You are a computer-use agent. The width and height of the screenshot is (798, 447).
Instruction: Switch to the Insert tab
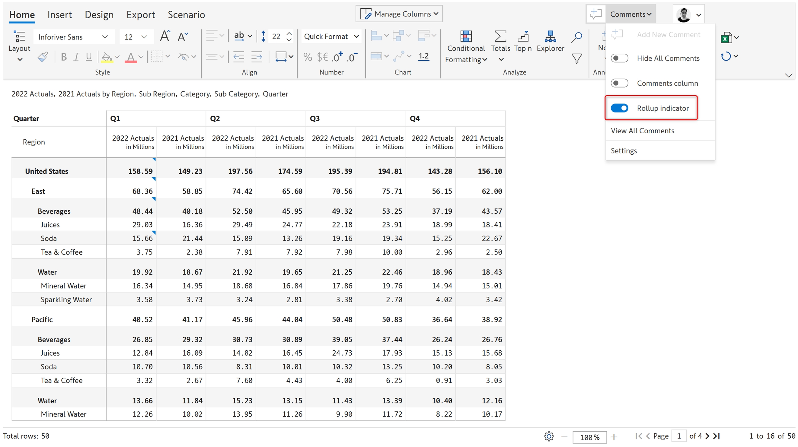click(60, 15)
